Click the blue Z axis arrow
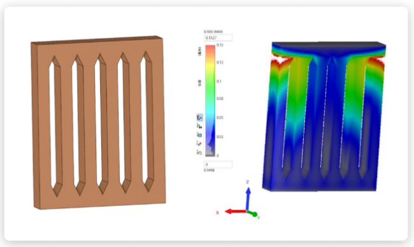Image resolution: width=414 pixels, height=247 pixels. pyautogui.click(x=248, y=199)
